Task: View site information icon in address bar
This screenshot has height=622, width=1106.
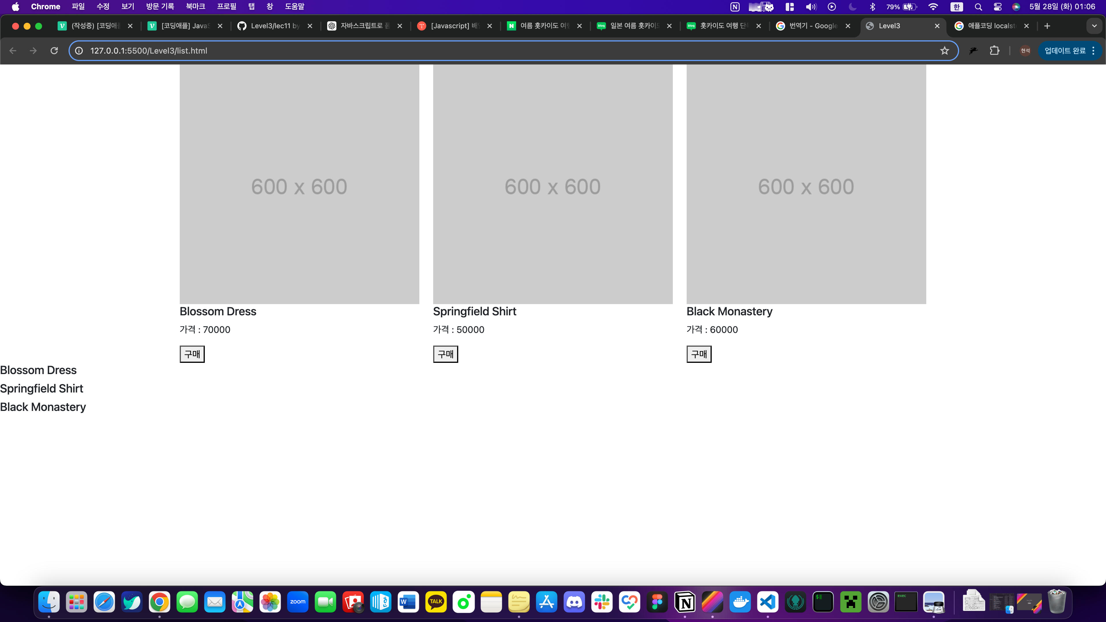Action: 79,51
